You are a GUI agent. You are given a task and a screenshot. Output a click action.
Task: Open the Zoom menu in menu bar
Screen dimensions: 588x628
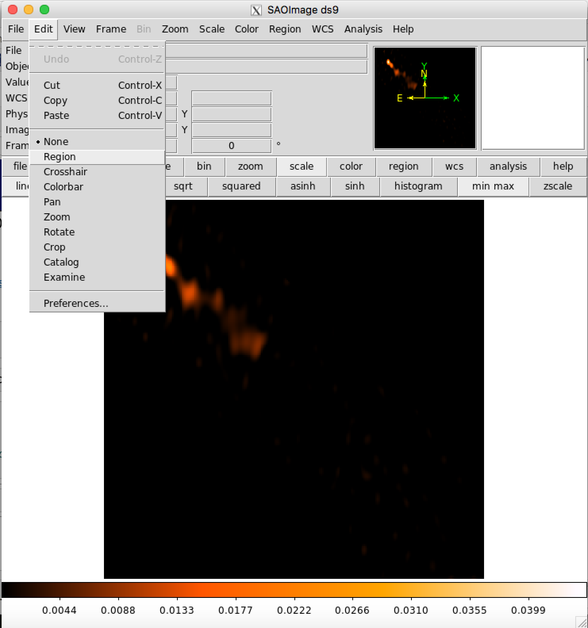175,29
